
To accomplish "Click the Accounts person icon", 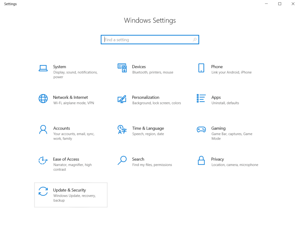I will point(43,129).
